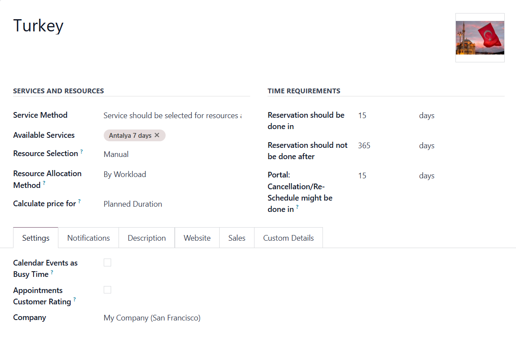Edit the Turkey title field

[x=38, y=26]
